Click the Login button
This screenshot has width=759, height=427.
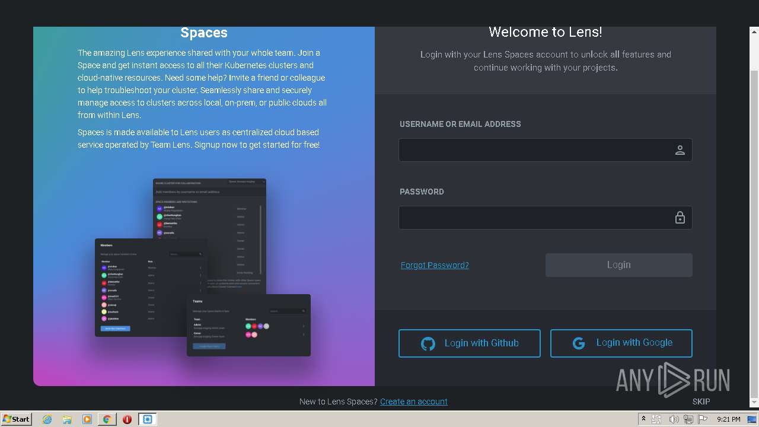pyautogui.click(x=618, y=265)
